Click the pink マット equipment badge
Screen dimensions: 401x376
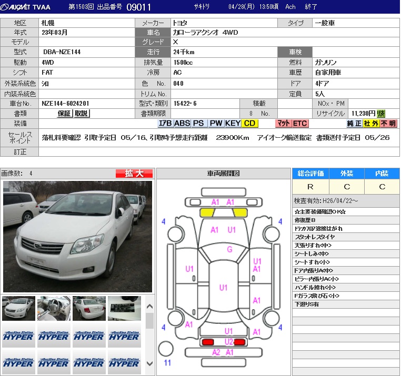coord(284,124)
